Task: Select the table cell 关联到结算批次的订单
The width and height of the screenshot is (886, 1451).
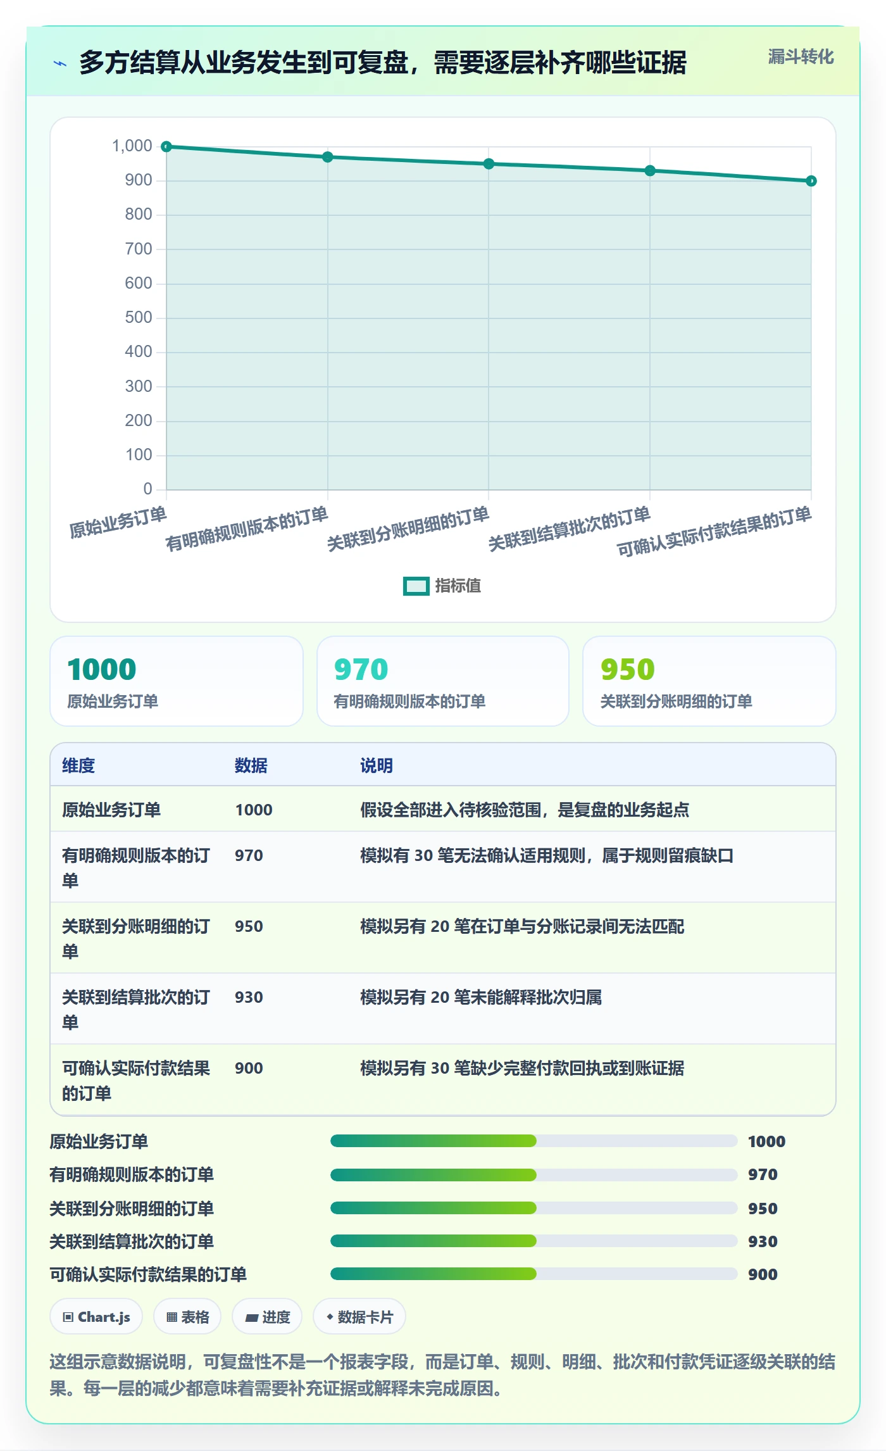Action: click(136, 1010)
